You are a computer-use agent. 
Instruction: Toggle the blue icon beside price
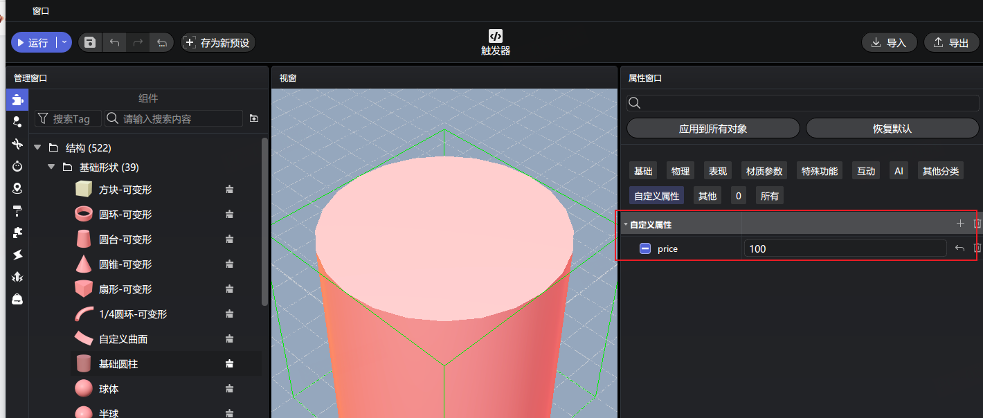tap(645, 248)
